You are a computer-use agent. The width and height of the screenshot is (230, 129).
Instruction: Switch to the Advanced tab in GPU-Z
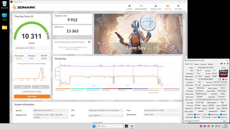203,64
